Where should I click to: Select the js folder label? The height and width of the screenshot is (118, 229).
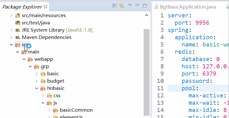[55, 103]
